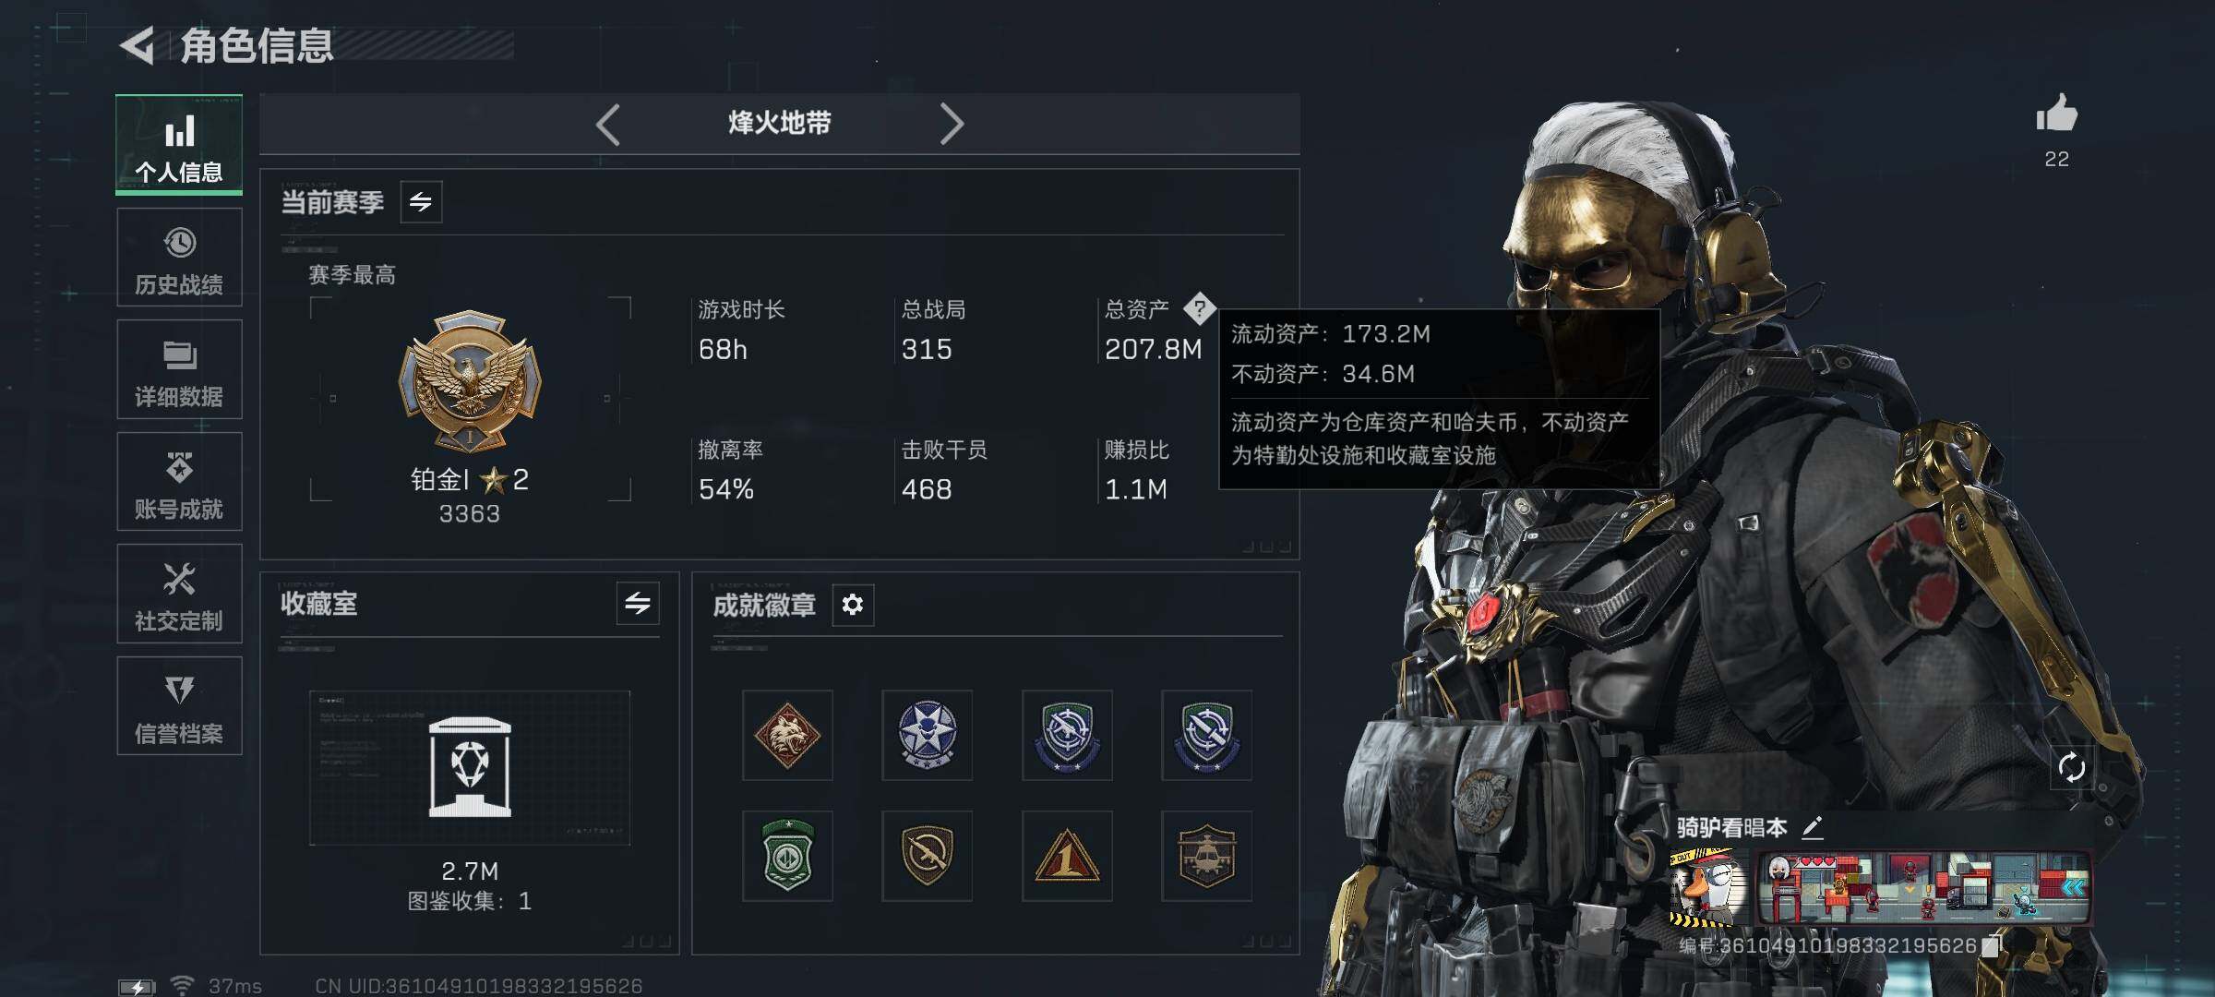Rotate the character model with refresh icon
2215x997 pixels.
tap(2071, 767)
